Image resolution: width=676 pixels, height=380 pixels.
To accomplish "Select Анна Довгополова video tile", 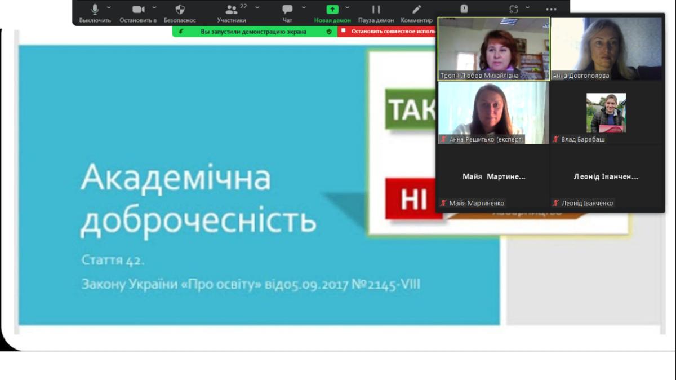I will pos(606,48).
